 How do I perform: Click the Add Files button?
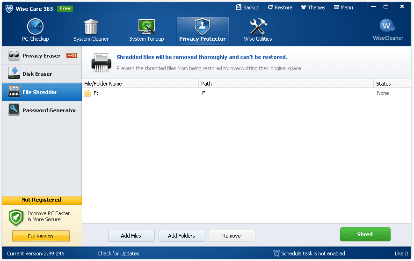[x=131, y=236]
